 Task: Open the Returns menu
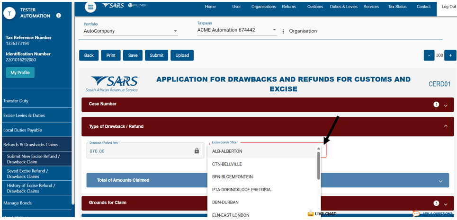pos(289,7)
